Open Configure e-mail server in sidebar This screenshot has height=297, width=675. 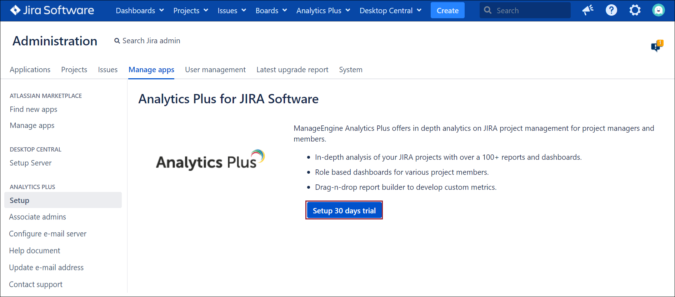coord(47,234)
